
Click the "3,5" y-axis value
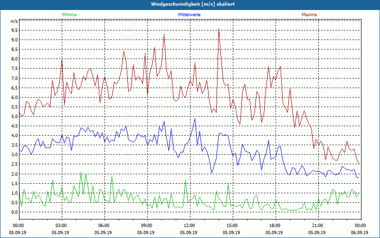click(15, 145)
